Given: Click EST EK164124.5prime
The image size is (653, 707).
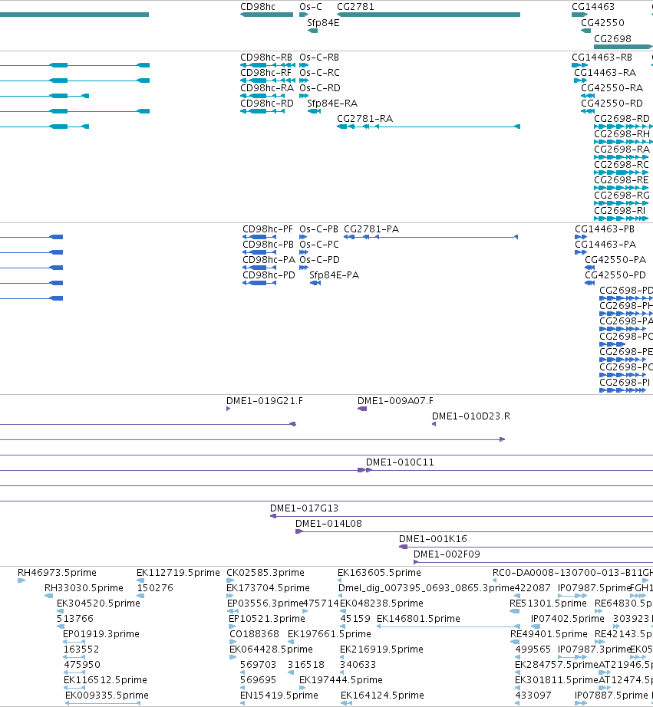Looking at the screenshot, I should pyautogui.click(x=346, y=703).
